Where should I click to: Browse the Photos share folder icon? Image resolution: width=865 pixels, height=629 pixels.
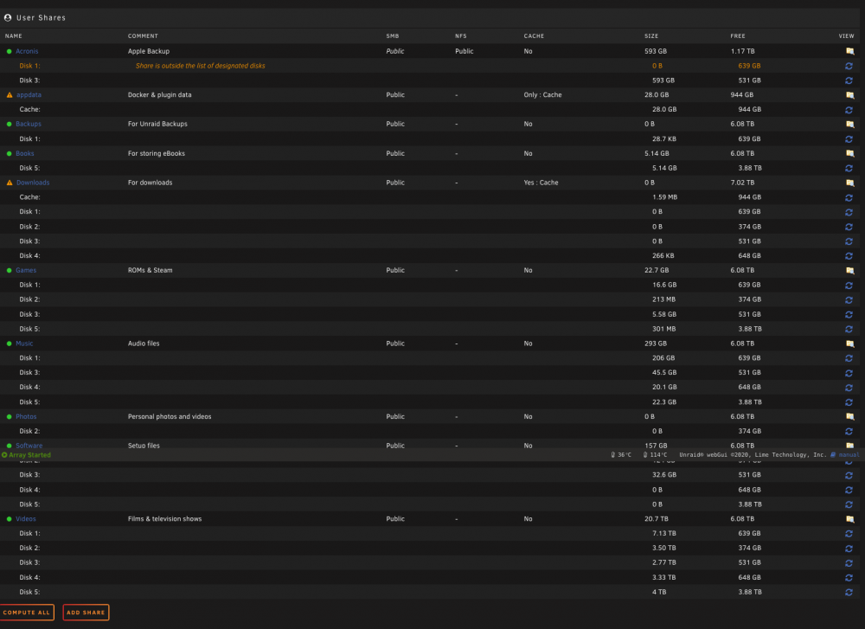[x=849, y=416]
